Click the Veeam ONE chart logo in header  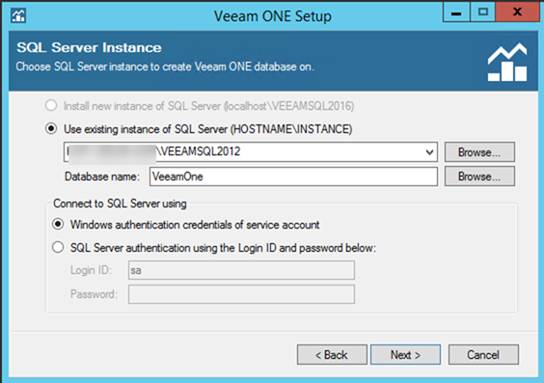point(507,62)
